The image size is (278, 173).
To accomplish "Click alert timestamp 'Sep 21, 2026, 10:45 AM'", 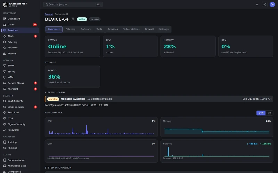I will pyautogui.click(x=257, y=99).
